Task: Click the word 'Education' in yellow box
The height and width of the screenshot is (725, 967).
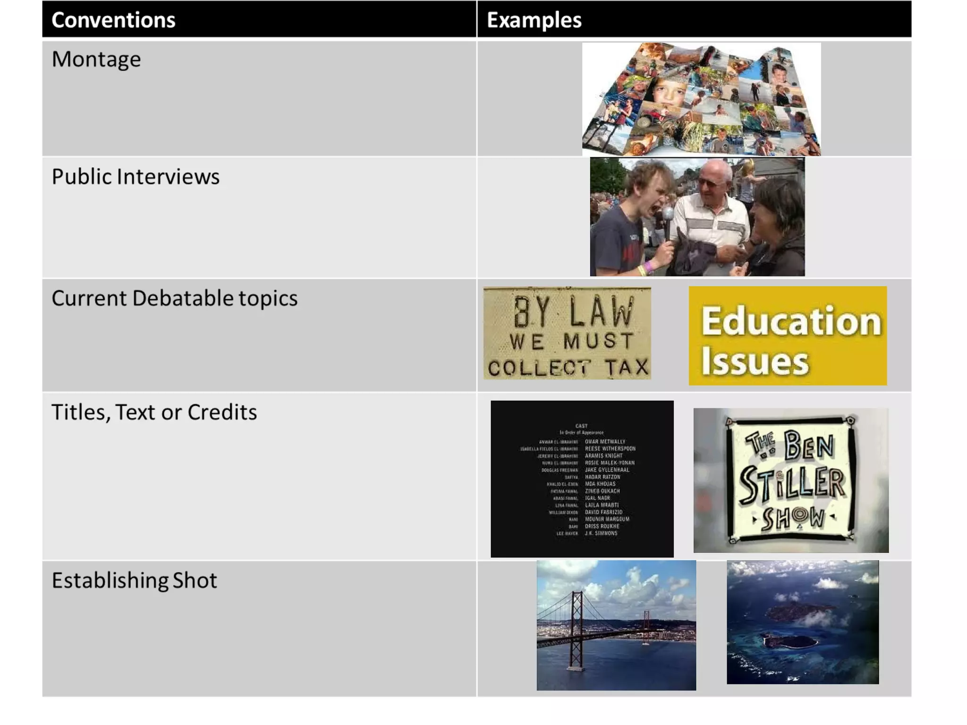Action: 791,321
